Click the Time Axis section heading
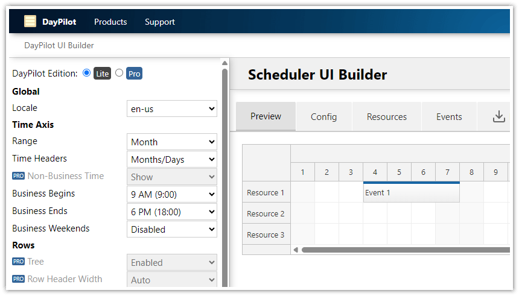Image resolution: width=519 pixels, height=296 pixels. coord(33,125)
